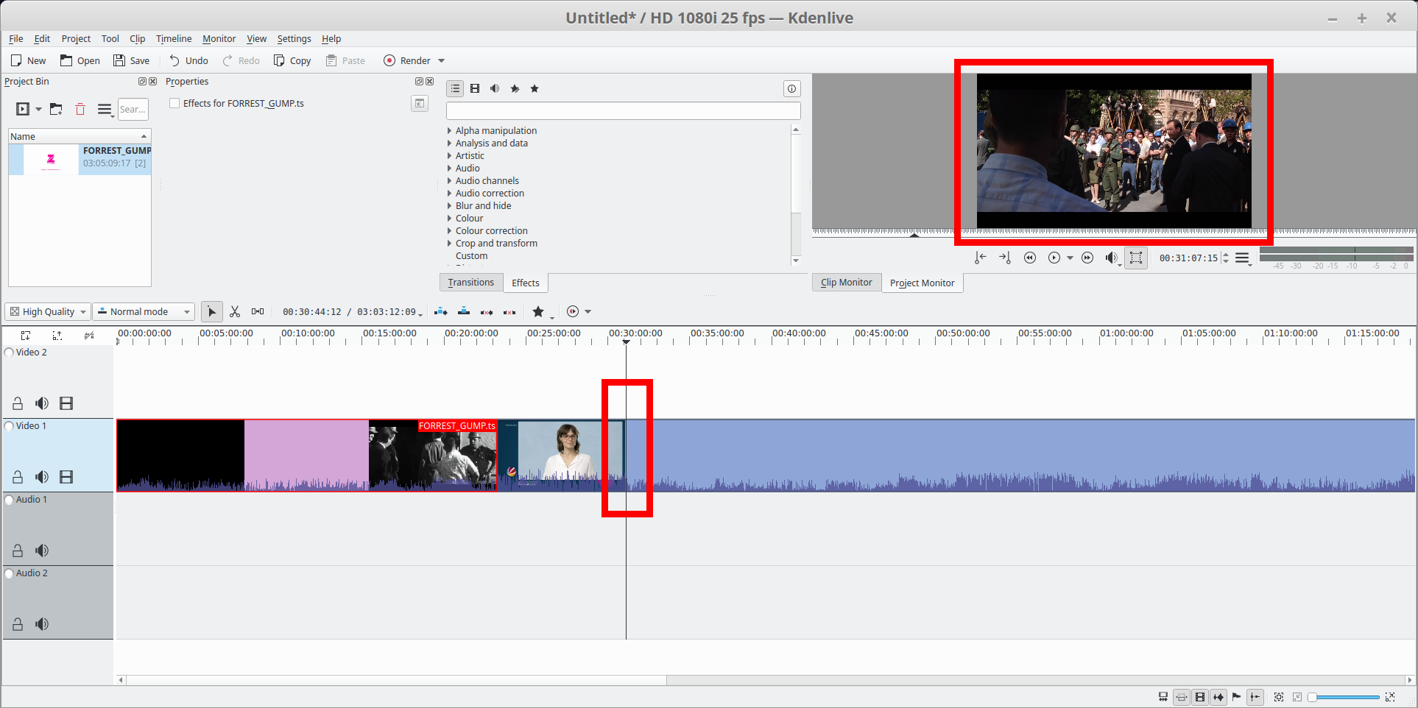Toggle show markers comments flag

click(x=1236, y=697)
